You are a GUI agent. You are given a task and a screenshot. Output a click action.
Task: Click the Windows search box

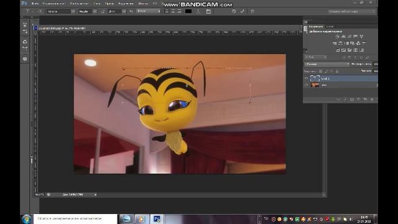pyautogui.click(x=75, y=218)
